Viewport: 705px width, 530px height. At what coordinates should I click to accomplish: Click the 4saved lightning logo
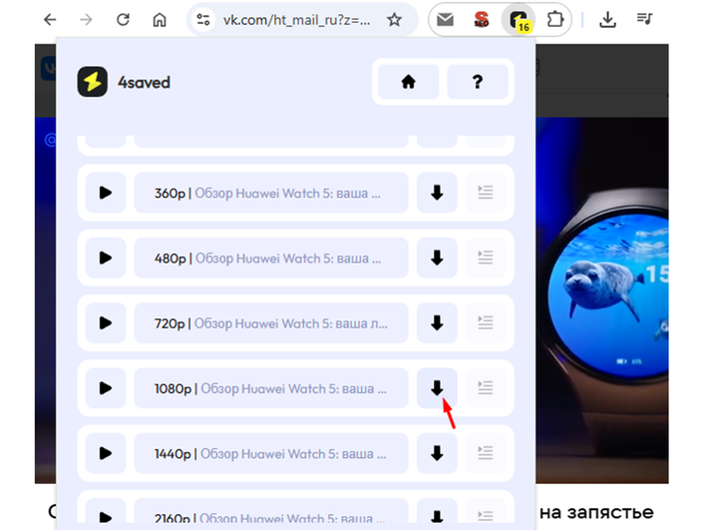click(x=92, y=82)
